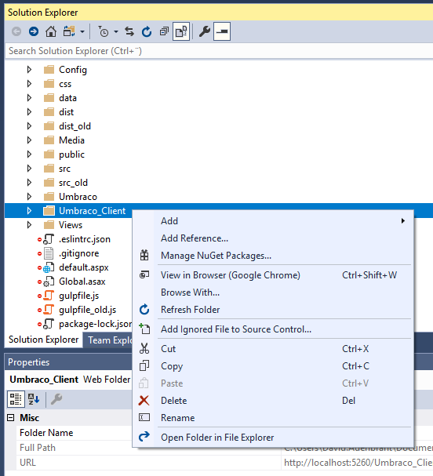Click the Properties panel title bar
The image size is (433, 476).
pyautogui.click(x=68, y=362)
